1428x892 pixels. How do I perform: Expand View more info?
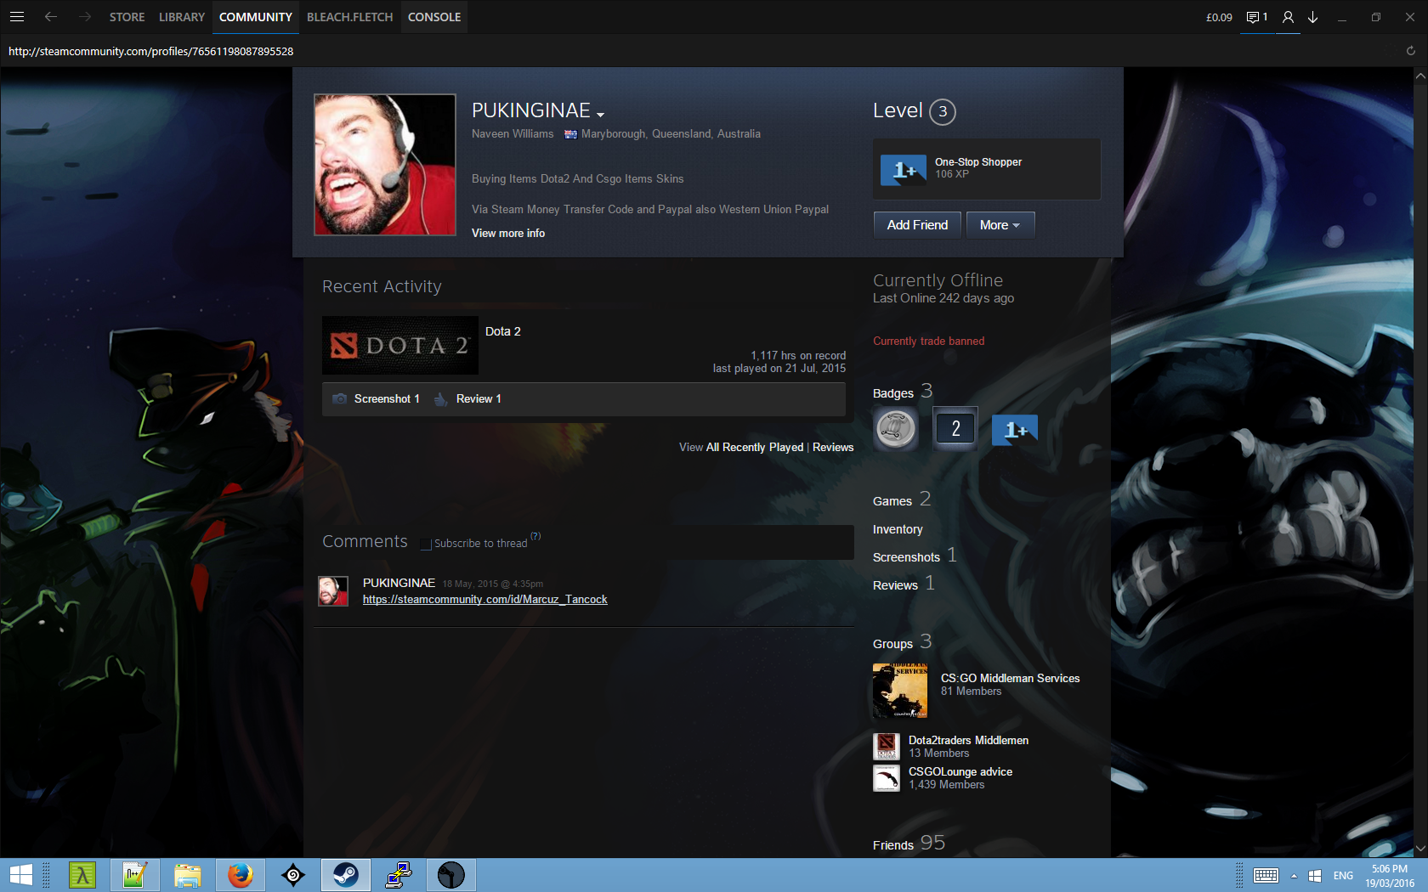tap(508, 234)
